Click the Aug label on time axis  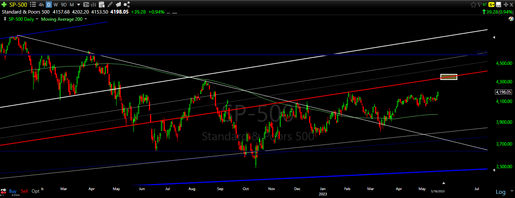pos(192,189)
